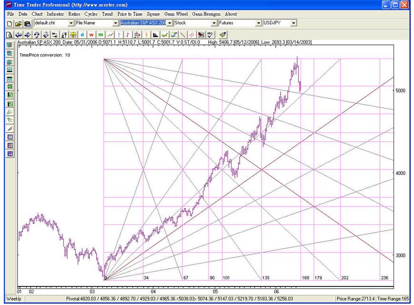Switch to weekly data with the w button

point(91,35)
